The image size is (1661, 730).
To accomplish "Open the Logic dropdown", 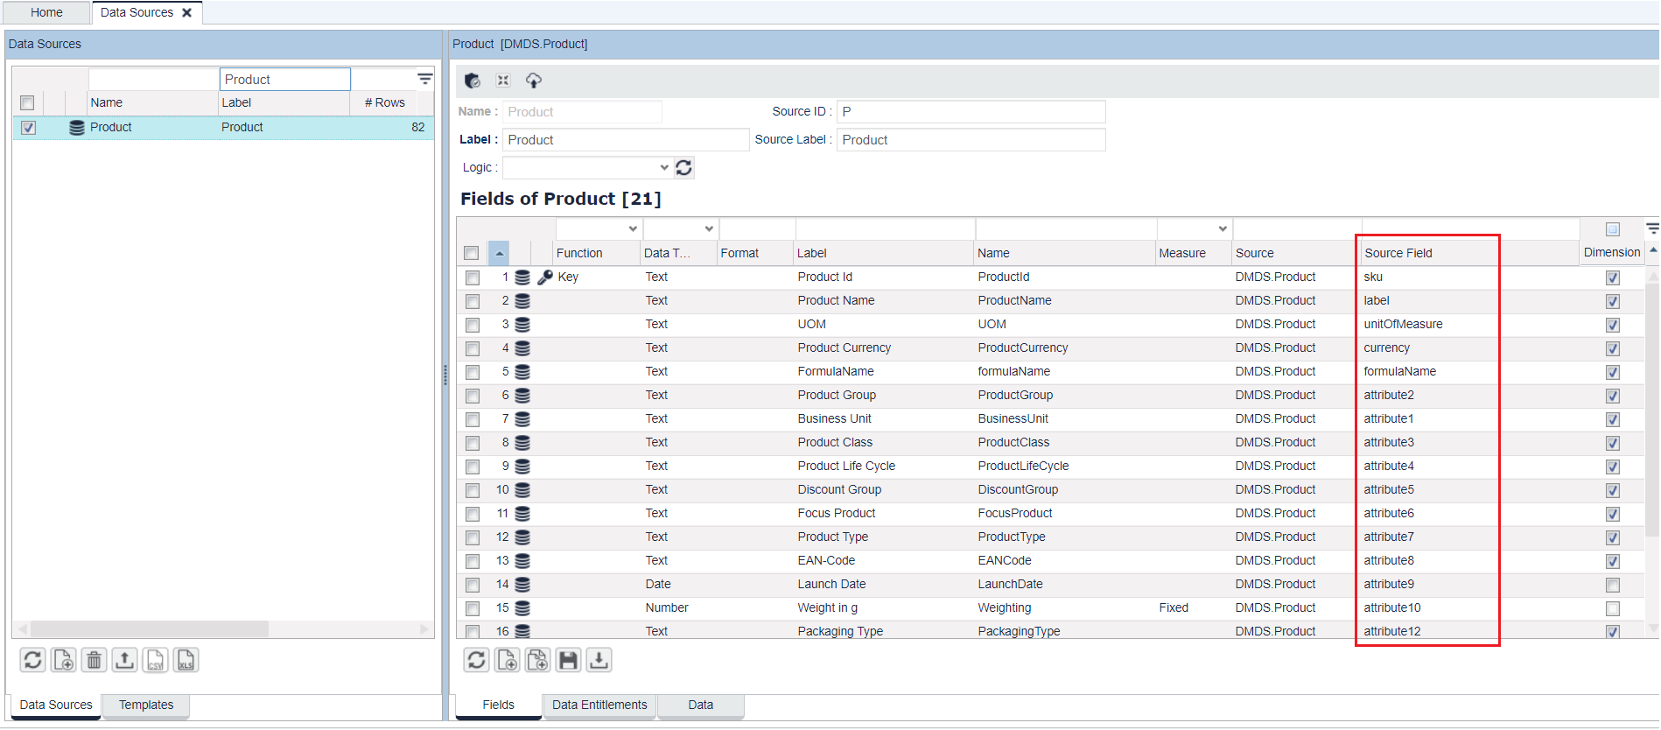I will 664,167.
